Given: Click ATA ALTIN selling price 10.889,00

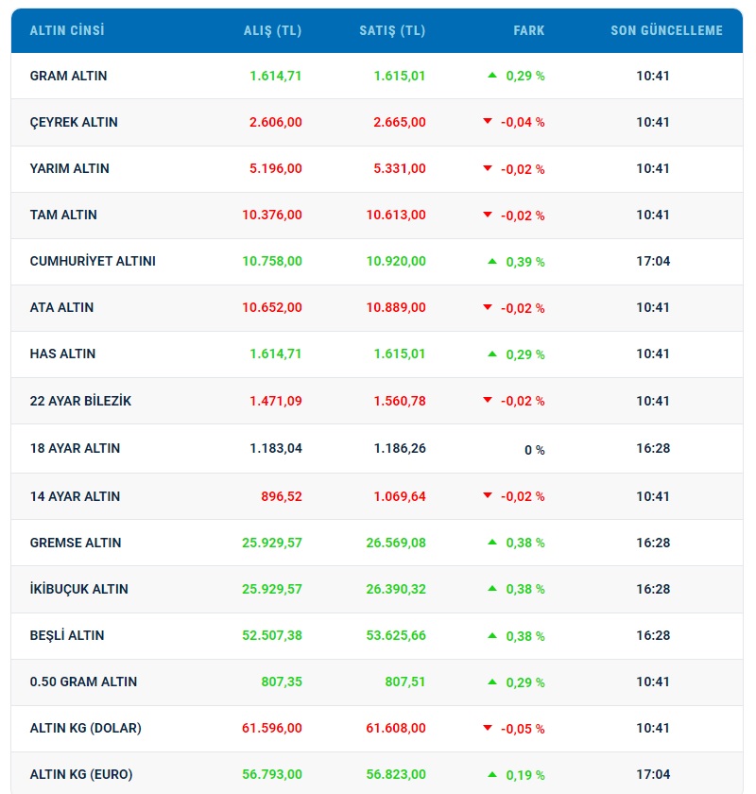Looking at the screenshot, I should point(396,308).
